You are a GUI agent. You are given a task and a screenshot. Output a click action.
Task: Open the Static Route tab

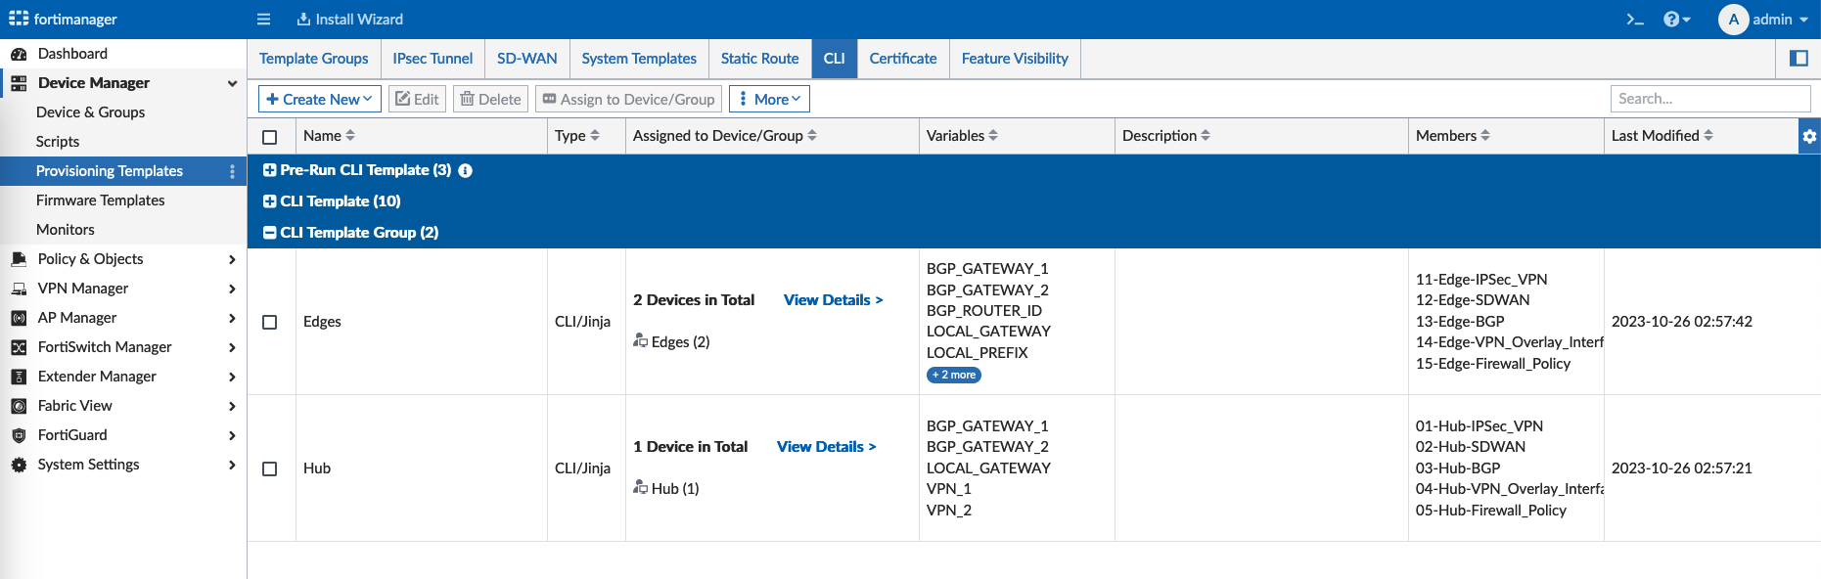[x=759, y=59]
